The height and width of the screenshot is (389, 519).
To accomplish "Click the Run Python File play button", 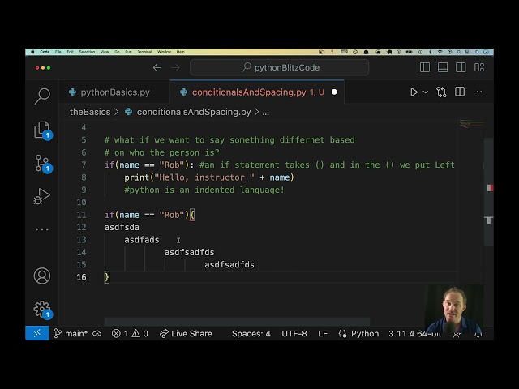I will (x=414, y=92).
